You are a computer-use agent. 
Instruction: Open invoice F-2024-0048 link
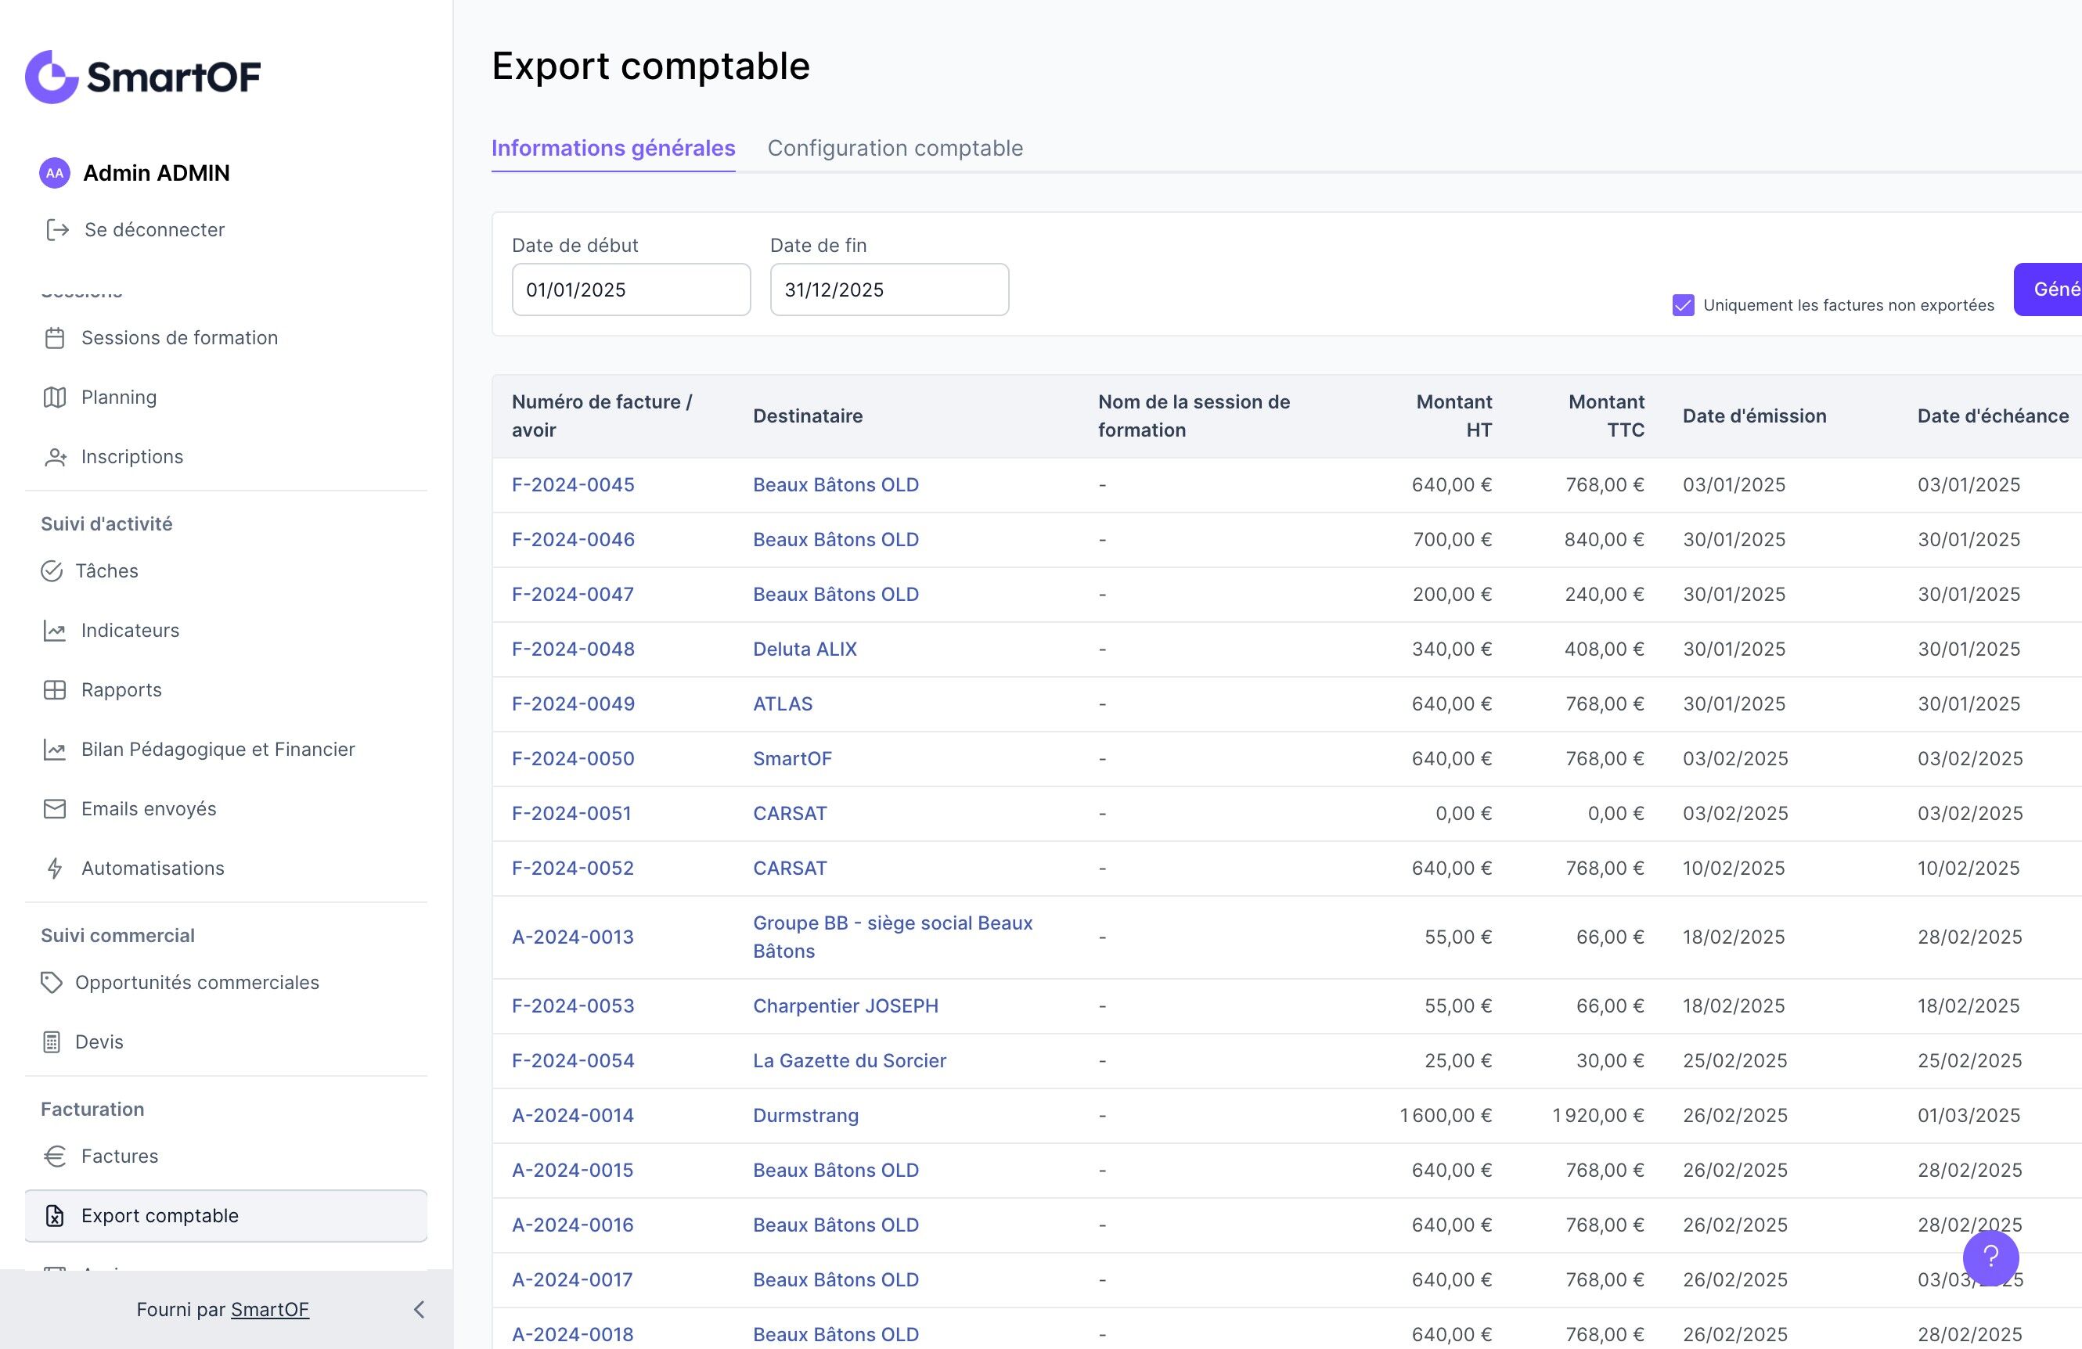[573, 649]
